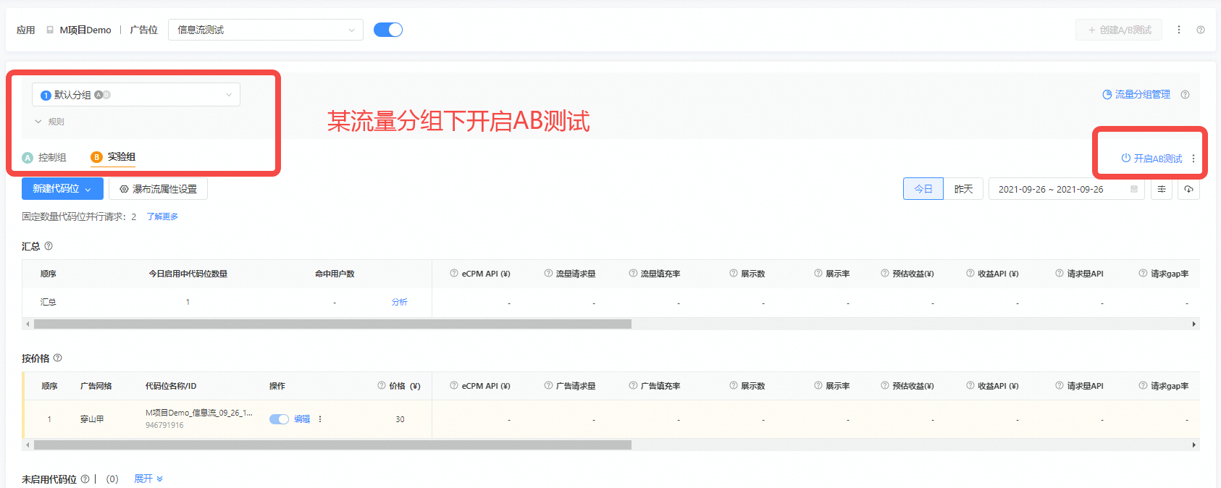Click the help icon next to 汇总 heading
Viewport: 1221px width, 488px height.
click(x=49, y=246)
